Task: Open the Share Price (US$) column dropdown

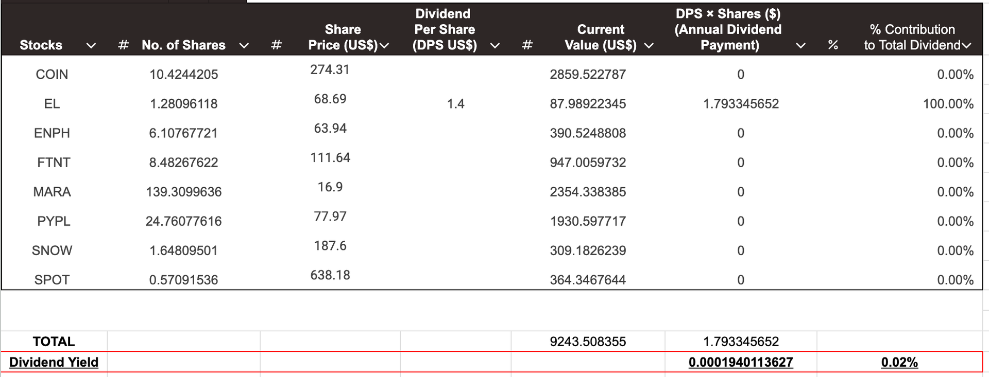Action: click(x=384, y=46)
